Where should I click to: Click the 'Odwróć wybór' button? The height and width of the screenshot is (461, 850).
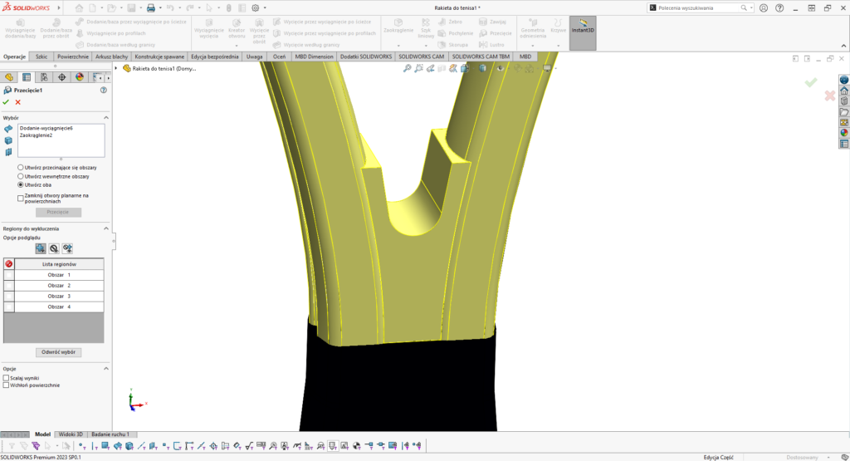(58, 352)
